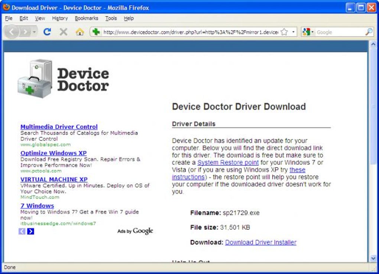Click the Device Doctor Driver Download heading

pos(239,107)
